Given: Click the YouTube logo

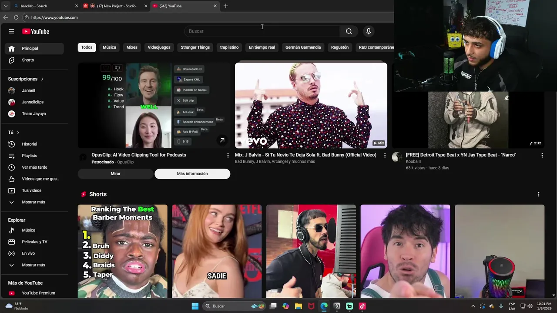Looking at the screenshot, I should coord(36,31).
